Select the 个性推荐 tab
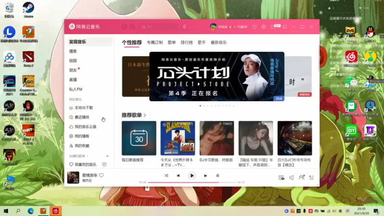The height and width of the screenshot is (216, 384). (x=132, y=42)
